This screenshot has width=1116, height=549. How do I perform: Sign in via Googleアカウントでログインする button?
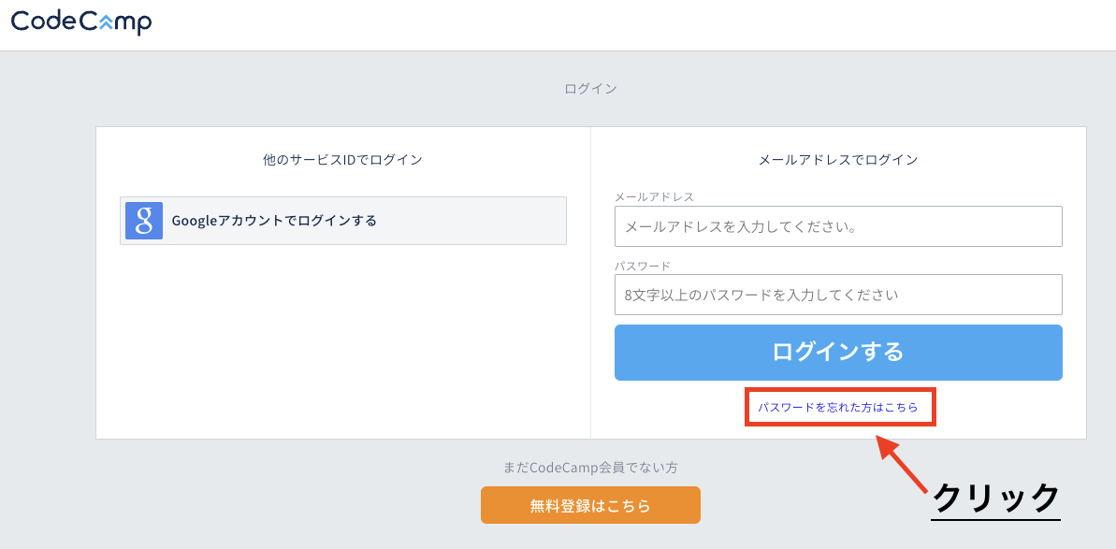pos(343,221)
